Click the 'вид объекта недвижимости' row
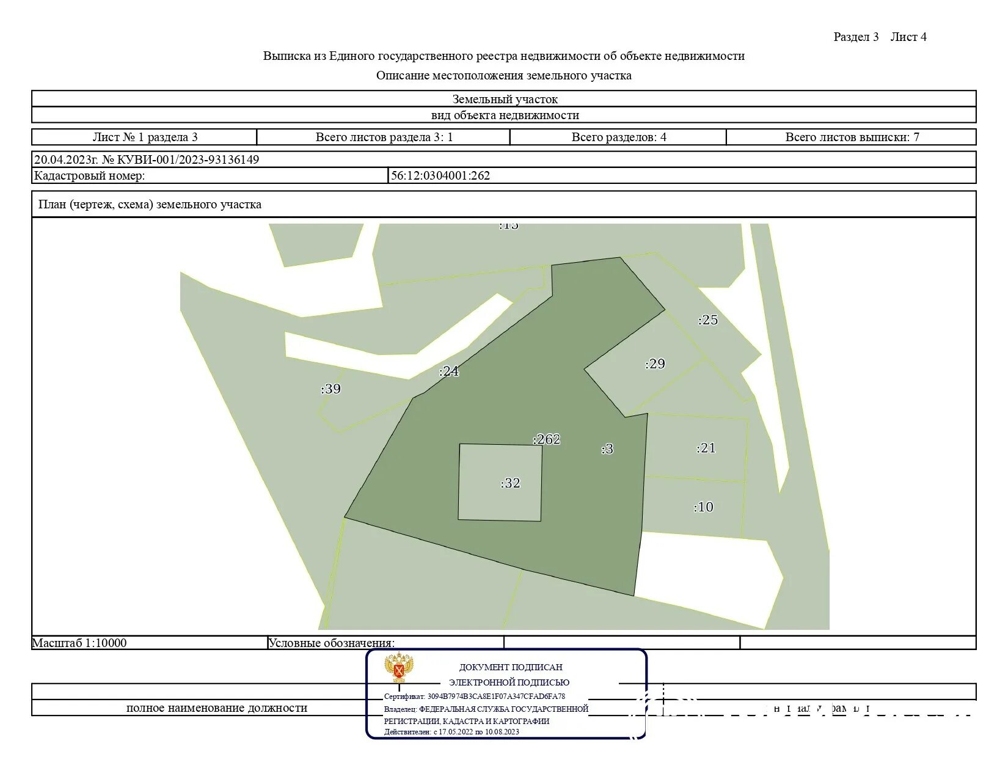Image resolution: width=1008 pixels, height=779 pixels. click(504, 115)
